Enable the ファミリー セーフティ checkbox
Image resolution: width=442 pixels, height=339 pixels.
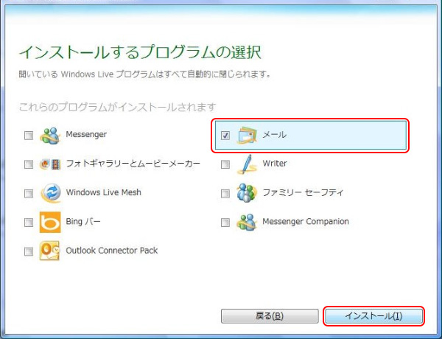(225, 194)
